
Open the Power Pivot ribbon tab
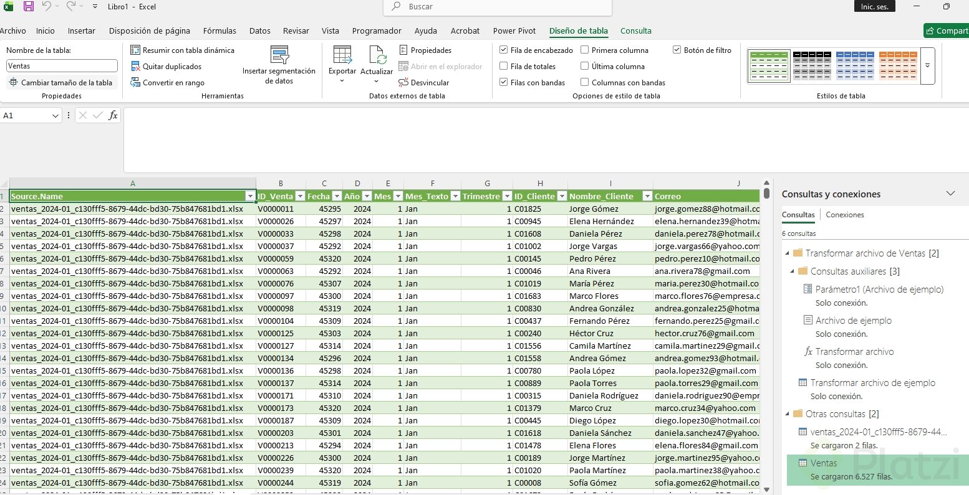coord(514,31)
